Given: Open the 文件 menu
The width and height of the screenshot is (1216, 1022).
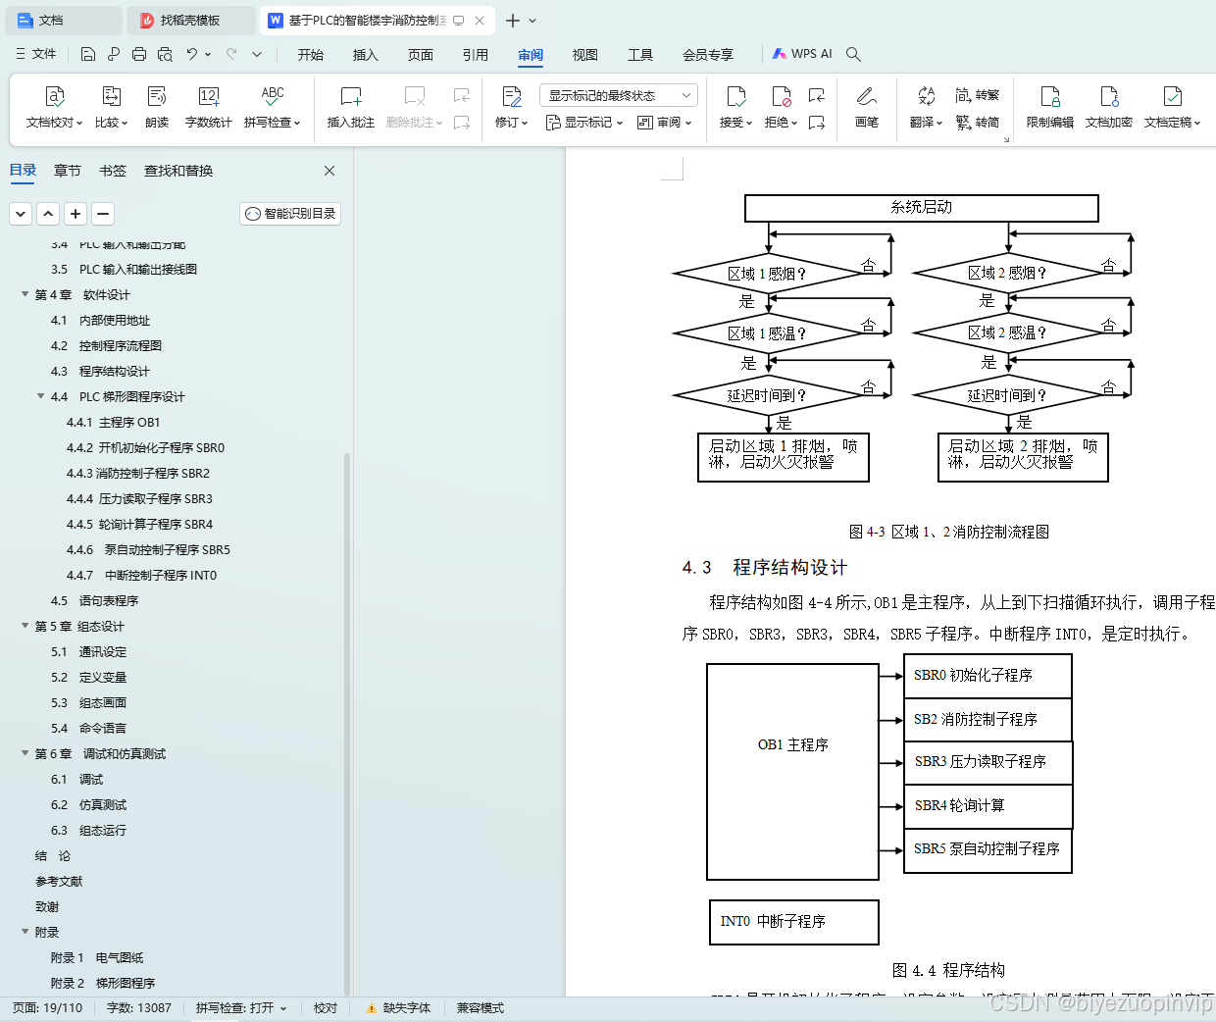Looking at the screenshot, I should pyautogui.click(x=36, y=54).
